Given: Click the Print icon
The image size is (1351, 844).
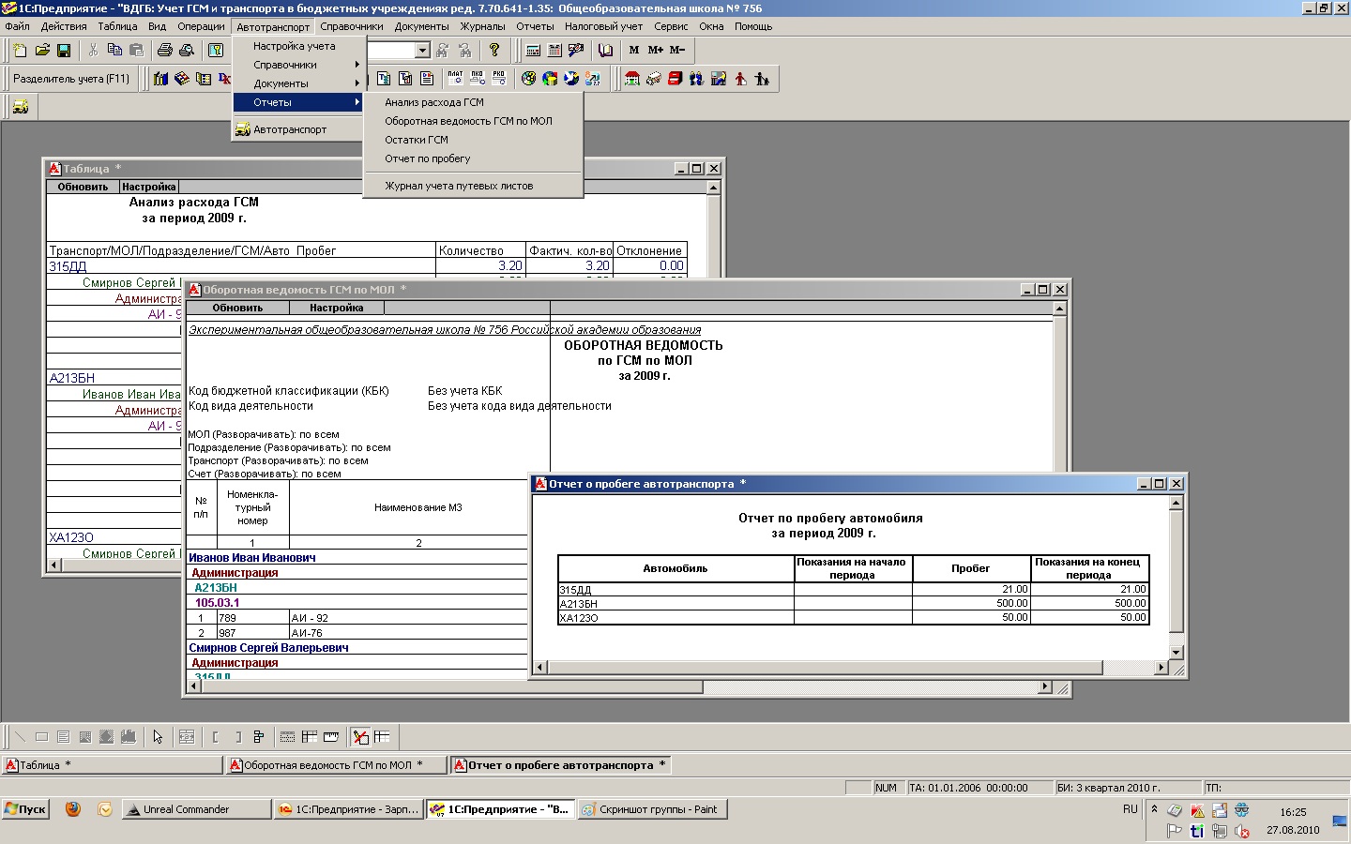Looking at the screenshot, I should tap(165, 51).
